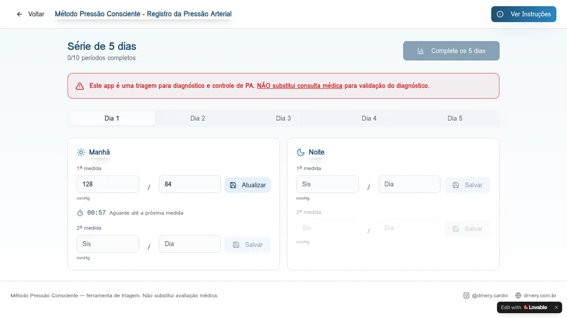This screenshot has width=567, height=318.
Task: Click the stopwatch icon next to 00:57
Action: point(81,213)
